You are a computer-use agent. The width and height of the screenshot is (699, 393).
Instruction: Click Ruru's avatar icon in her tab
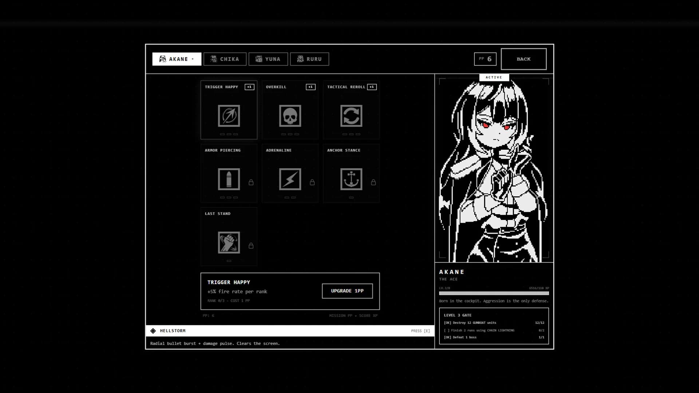[x=300, y=59]
